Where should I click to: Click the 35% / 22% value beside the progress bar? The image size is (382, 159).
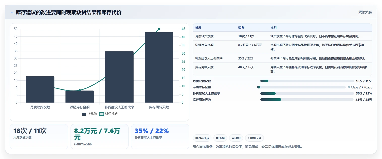(364, 93)
